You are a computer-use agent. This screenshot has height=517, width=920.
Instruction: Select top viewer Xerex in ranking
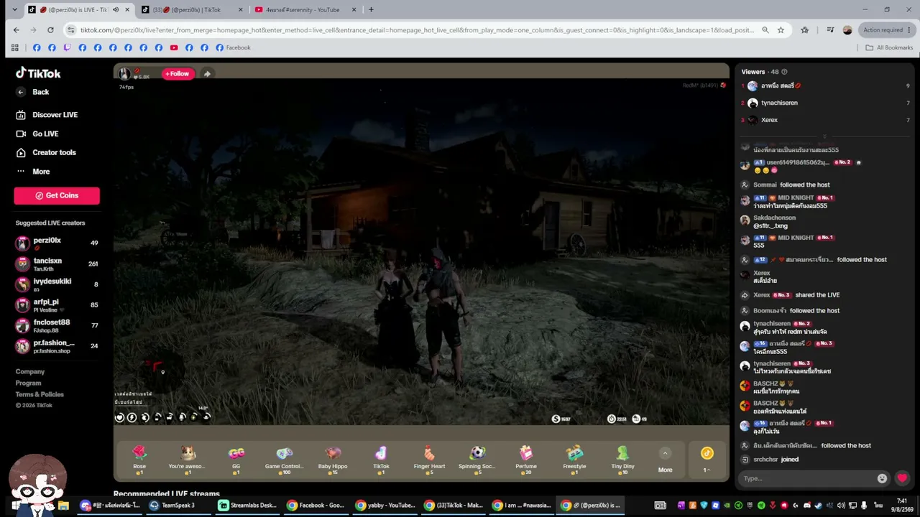(x=825, y=120)
